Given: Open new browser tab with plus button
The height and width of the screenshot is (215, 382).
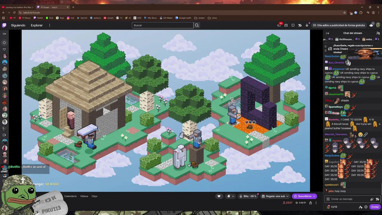Looking at the screenshot, I should pyautogui.click(x=73, y=7).
